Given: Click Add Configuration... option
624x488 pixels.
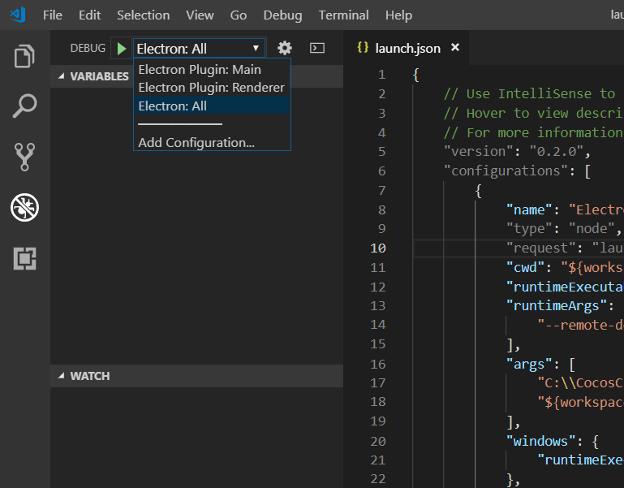Looking at the screenshot, I should click(196, 143).
